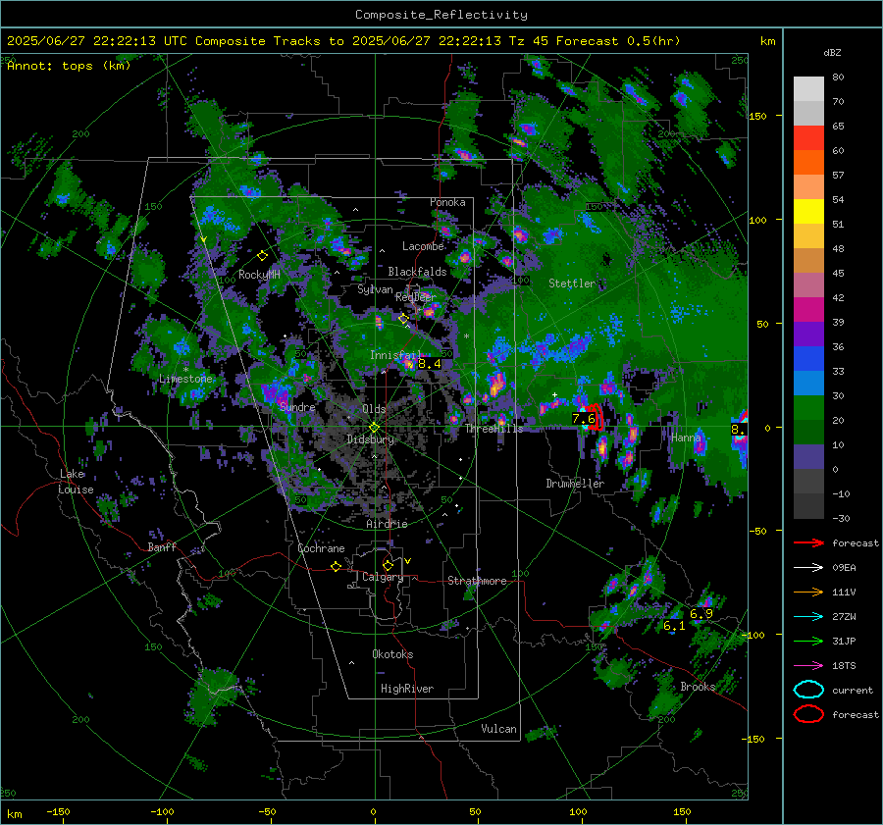Click the dark orange 57–60 dBZ swatch
883x825 pixels.
[808, 163]
